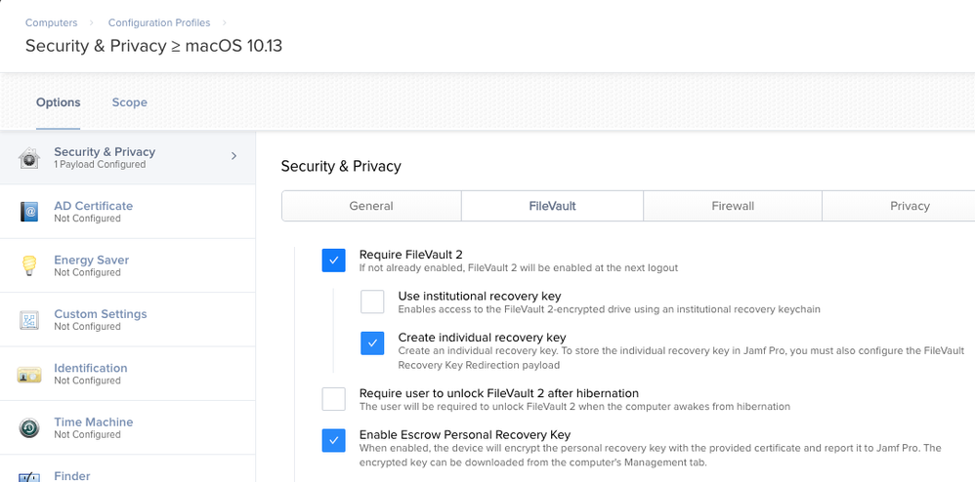Enable Use institutional recovery key
Screen dimensions: 975x482
[x=372, y=301]
